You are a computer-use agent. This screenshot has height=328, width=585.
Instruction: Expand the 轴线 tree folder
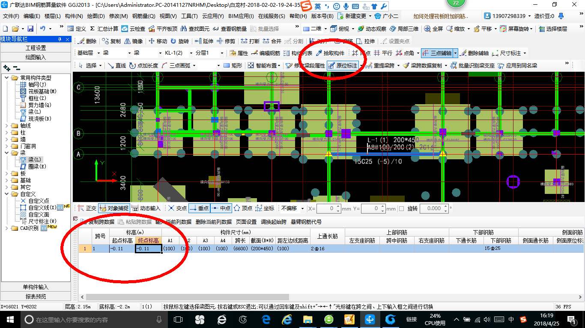[x=6, y=126]
